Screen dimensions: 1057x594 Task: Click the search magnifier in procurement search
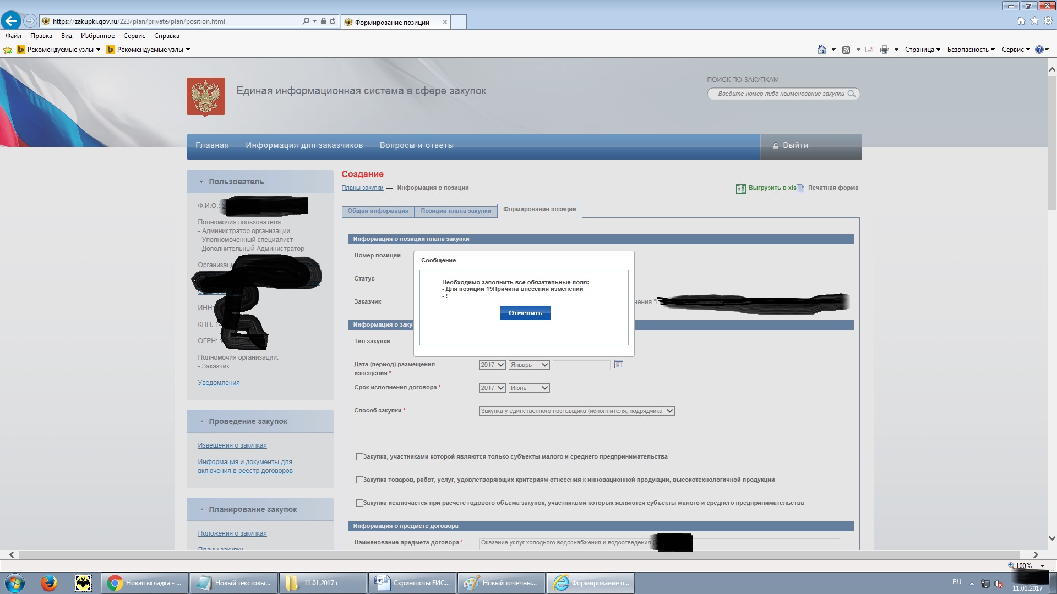click(x=851, y=94)
